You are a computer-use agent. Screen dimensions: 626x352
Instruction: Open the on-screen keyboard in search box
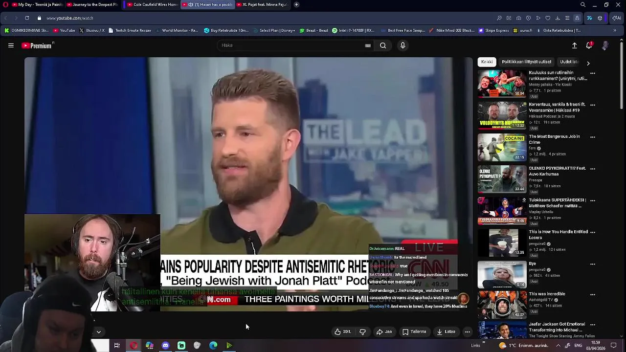click(x=368, y=45)
